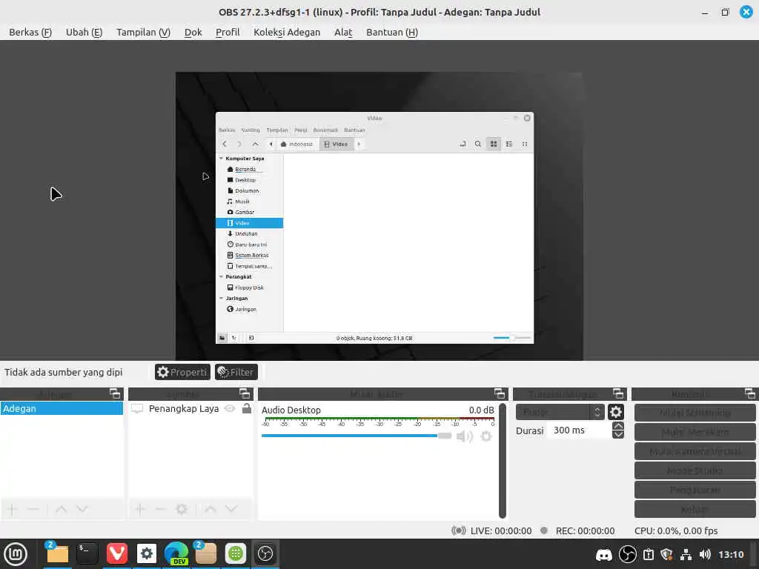Open the Filter button for sources
759x569 pixels.
236,372
